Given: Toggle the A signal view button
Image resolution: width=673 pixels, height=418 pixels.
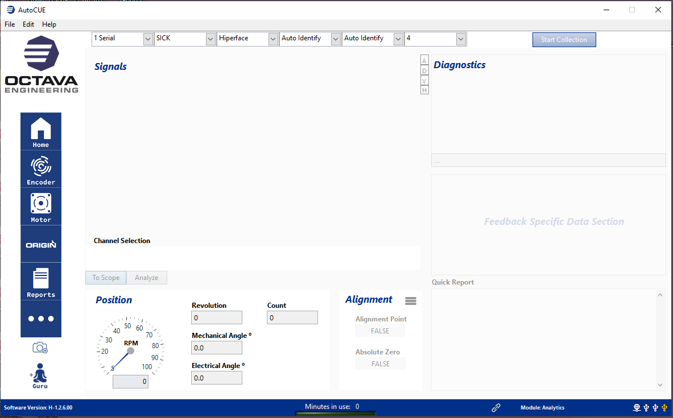Looking at the screenshot, I should click(x=424, y=60).
